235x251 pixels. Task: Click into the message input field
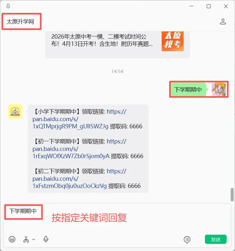(x=117, y=218)
